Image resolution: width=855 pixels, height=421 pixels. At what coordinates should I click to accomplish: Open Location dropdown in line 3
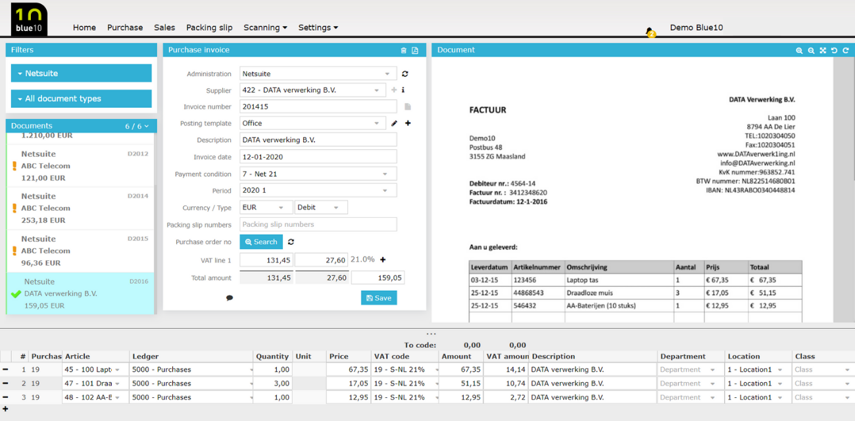pos(758,397)
